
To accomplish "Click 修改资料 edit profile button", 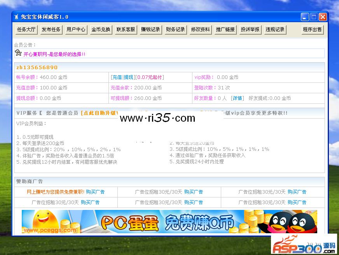I will 200,30.
